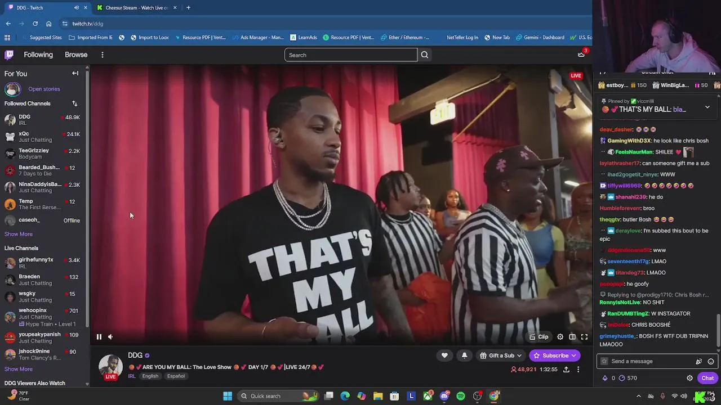Open Discord from the taskbar
Viewport: 721px width, 405px height.
point(444,396)
